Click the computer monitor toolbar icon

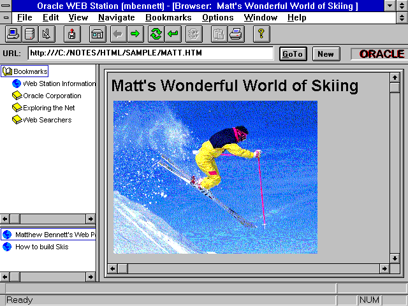pyautogui.click(x=13, y=34)
